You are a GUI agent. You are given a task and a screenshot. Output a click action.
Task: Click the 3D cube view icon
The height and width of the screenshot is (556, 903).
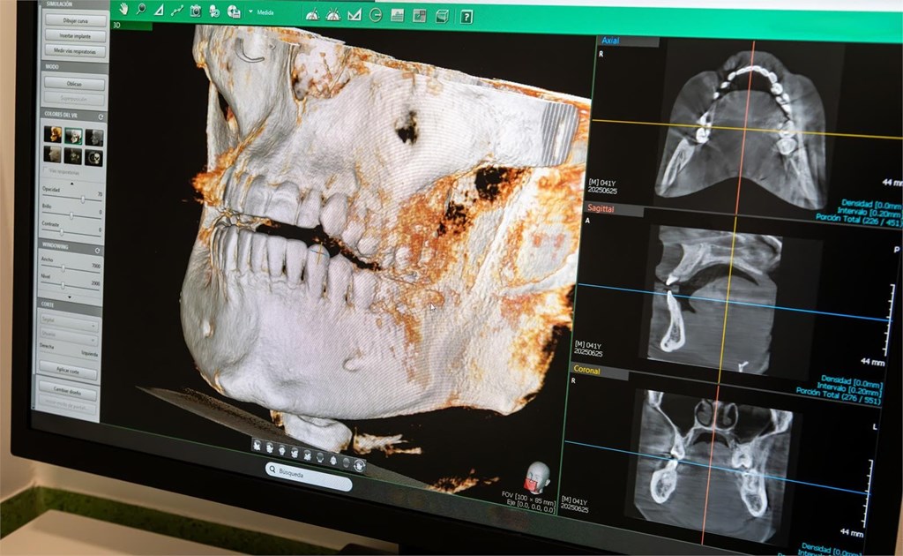point(442,16)
